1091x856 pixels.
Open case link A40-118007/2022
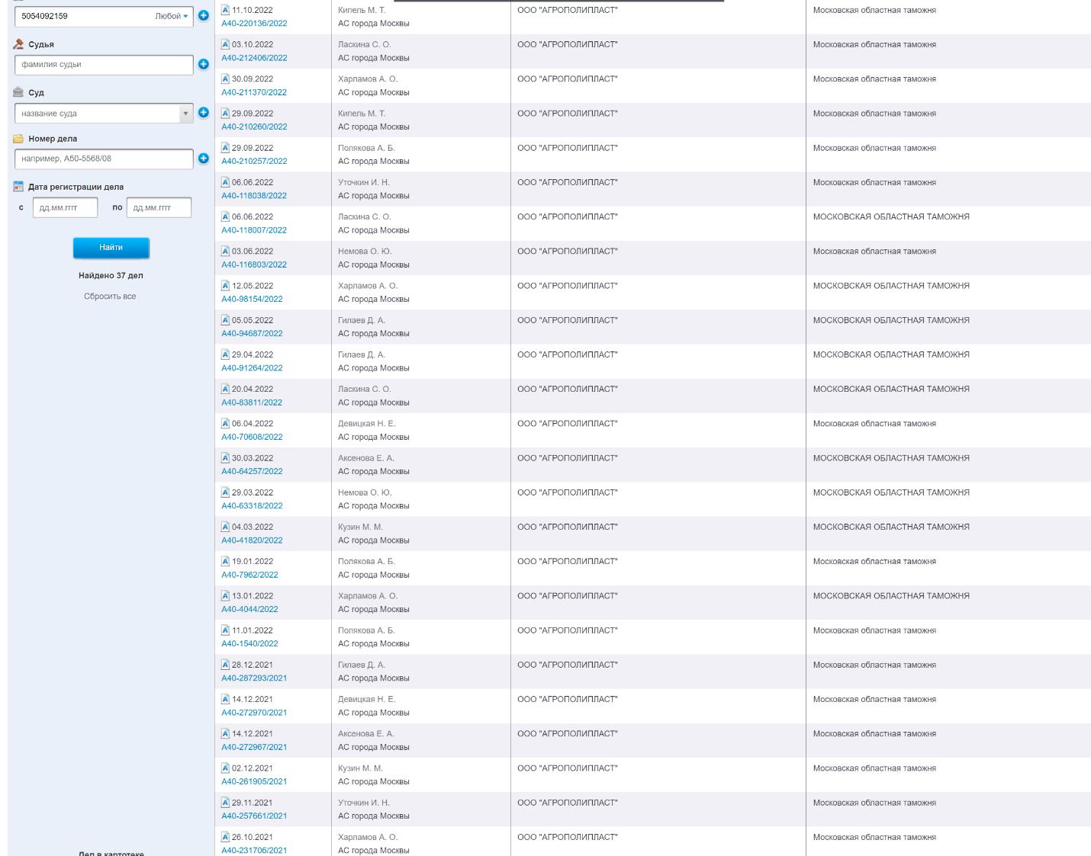point(254,230)
